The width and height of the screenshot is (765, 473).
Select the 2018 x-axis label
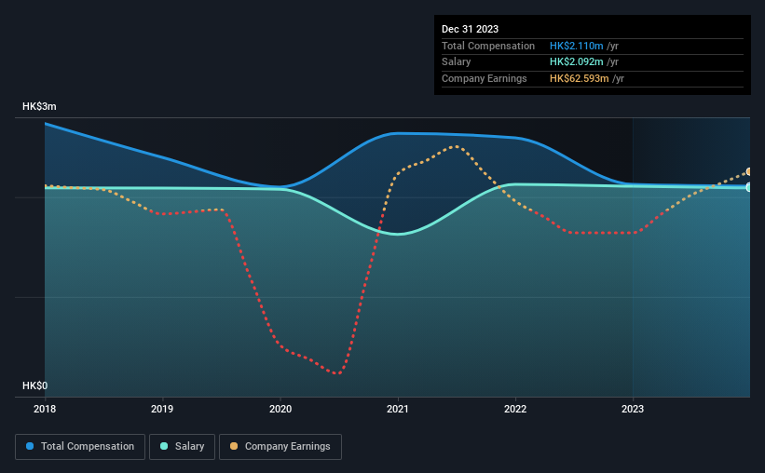point(45,409)
